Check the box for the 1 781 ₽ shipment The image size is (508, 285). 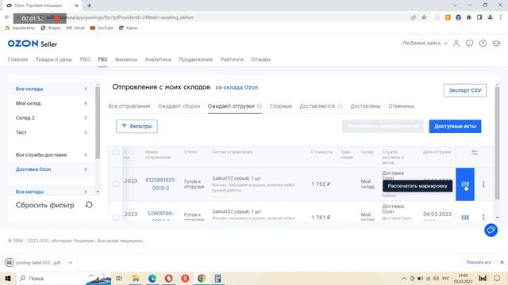(116, 218)
